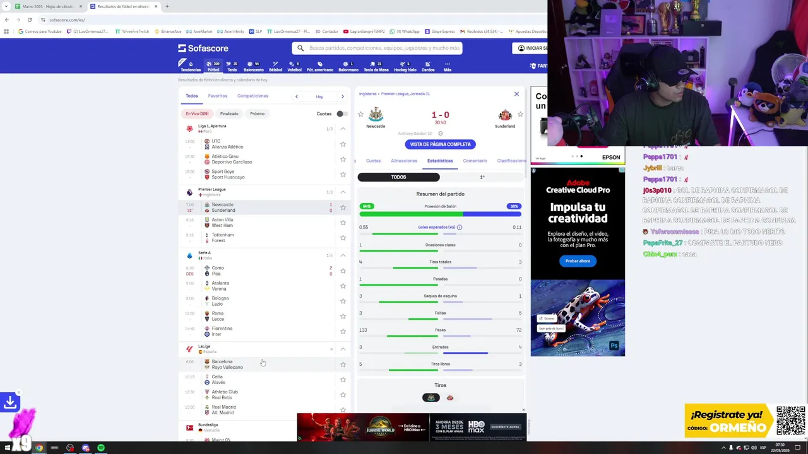Viewport: 808px width, 454px height.
Task: Select the En Vivo (309) filter
Action: tap(197, 113)
